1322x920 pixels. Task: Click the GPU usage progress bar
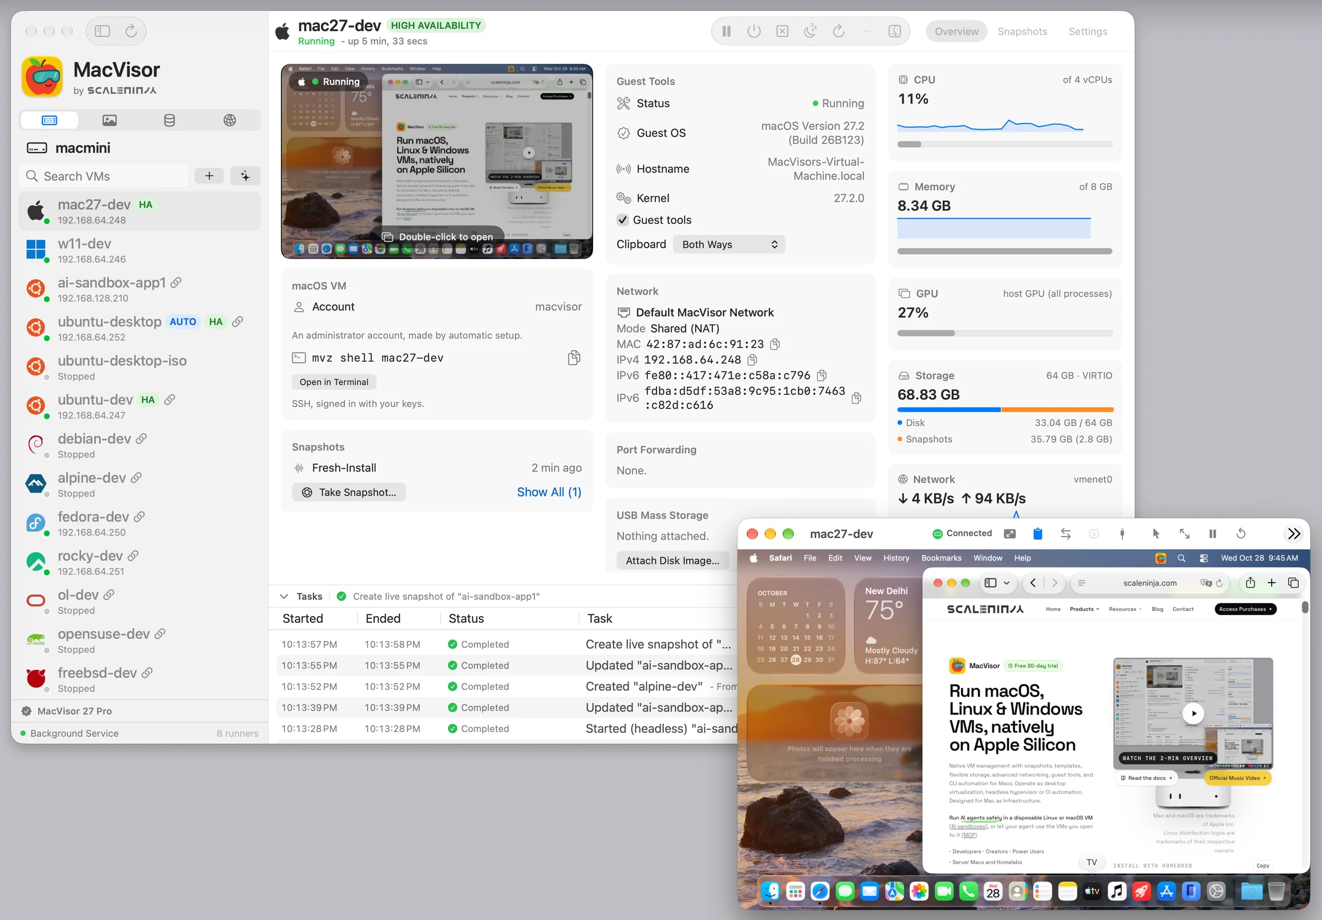point(1004,333)
